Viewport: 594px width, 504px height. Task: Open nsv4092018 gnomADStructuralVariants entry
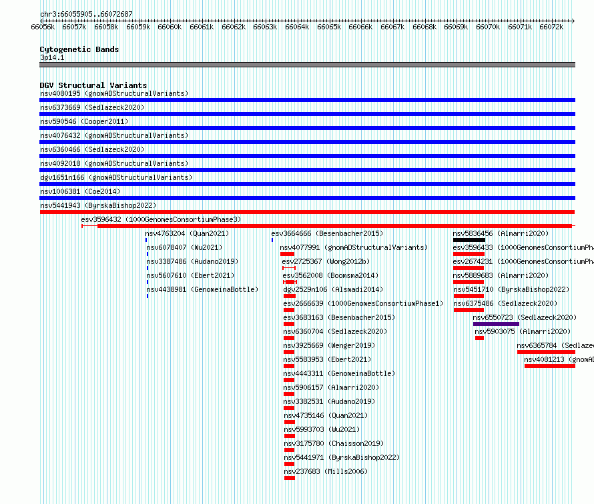[x=114, y=163]
